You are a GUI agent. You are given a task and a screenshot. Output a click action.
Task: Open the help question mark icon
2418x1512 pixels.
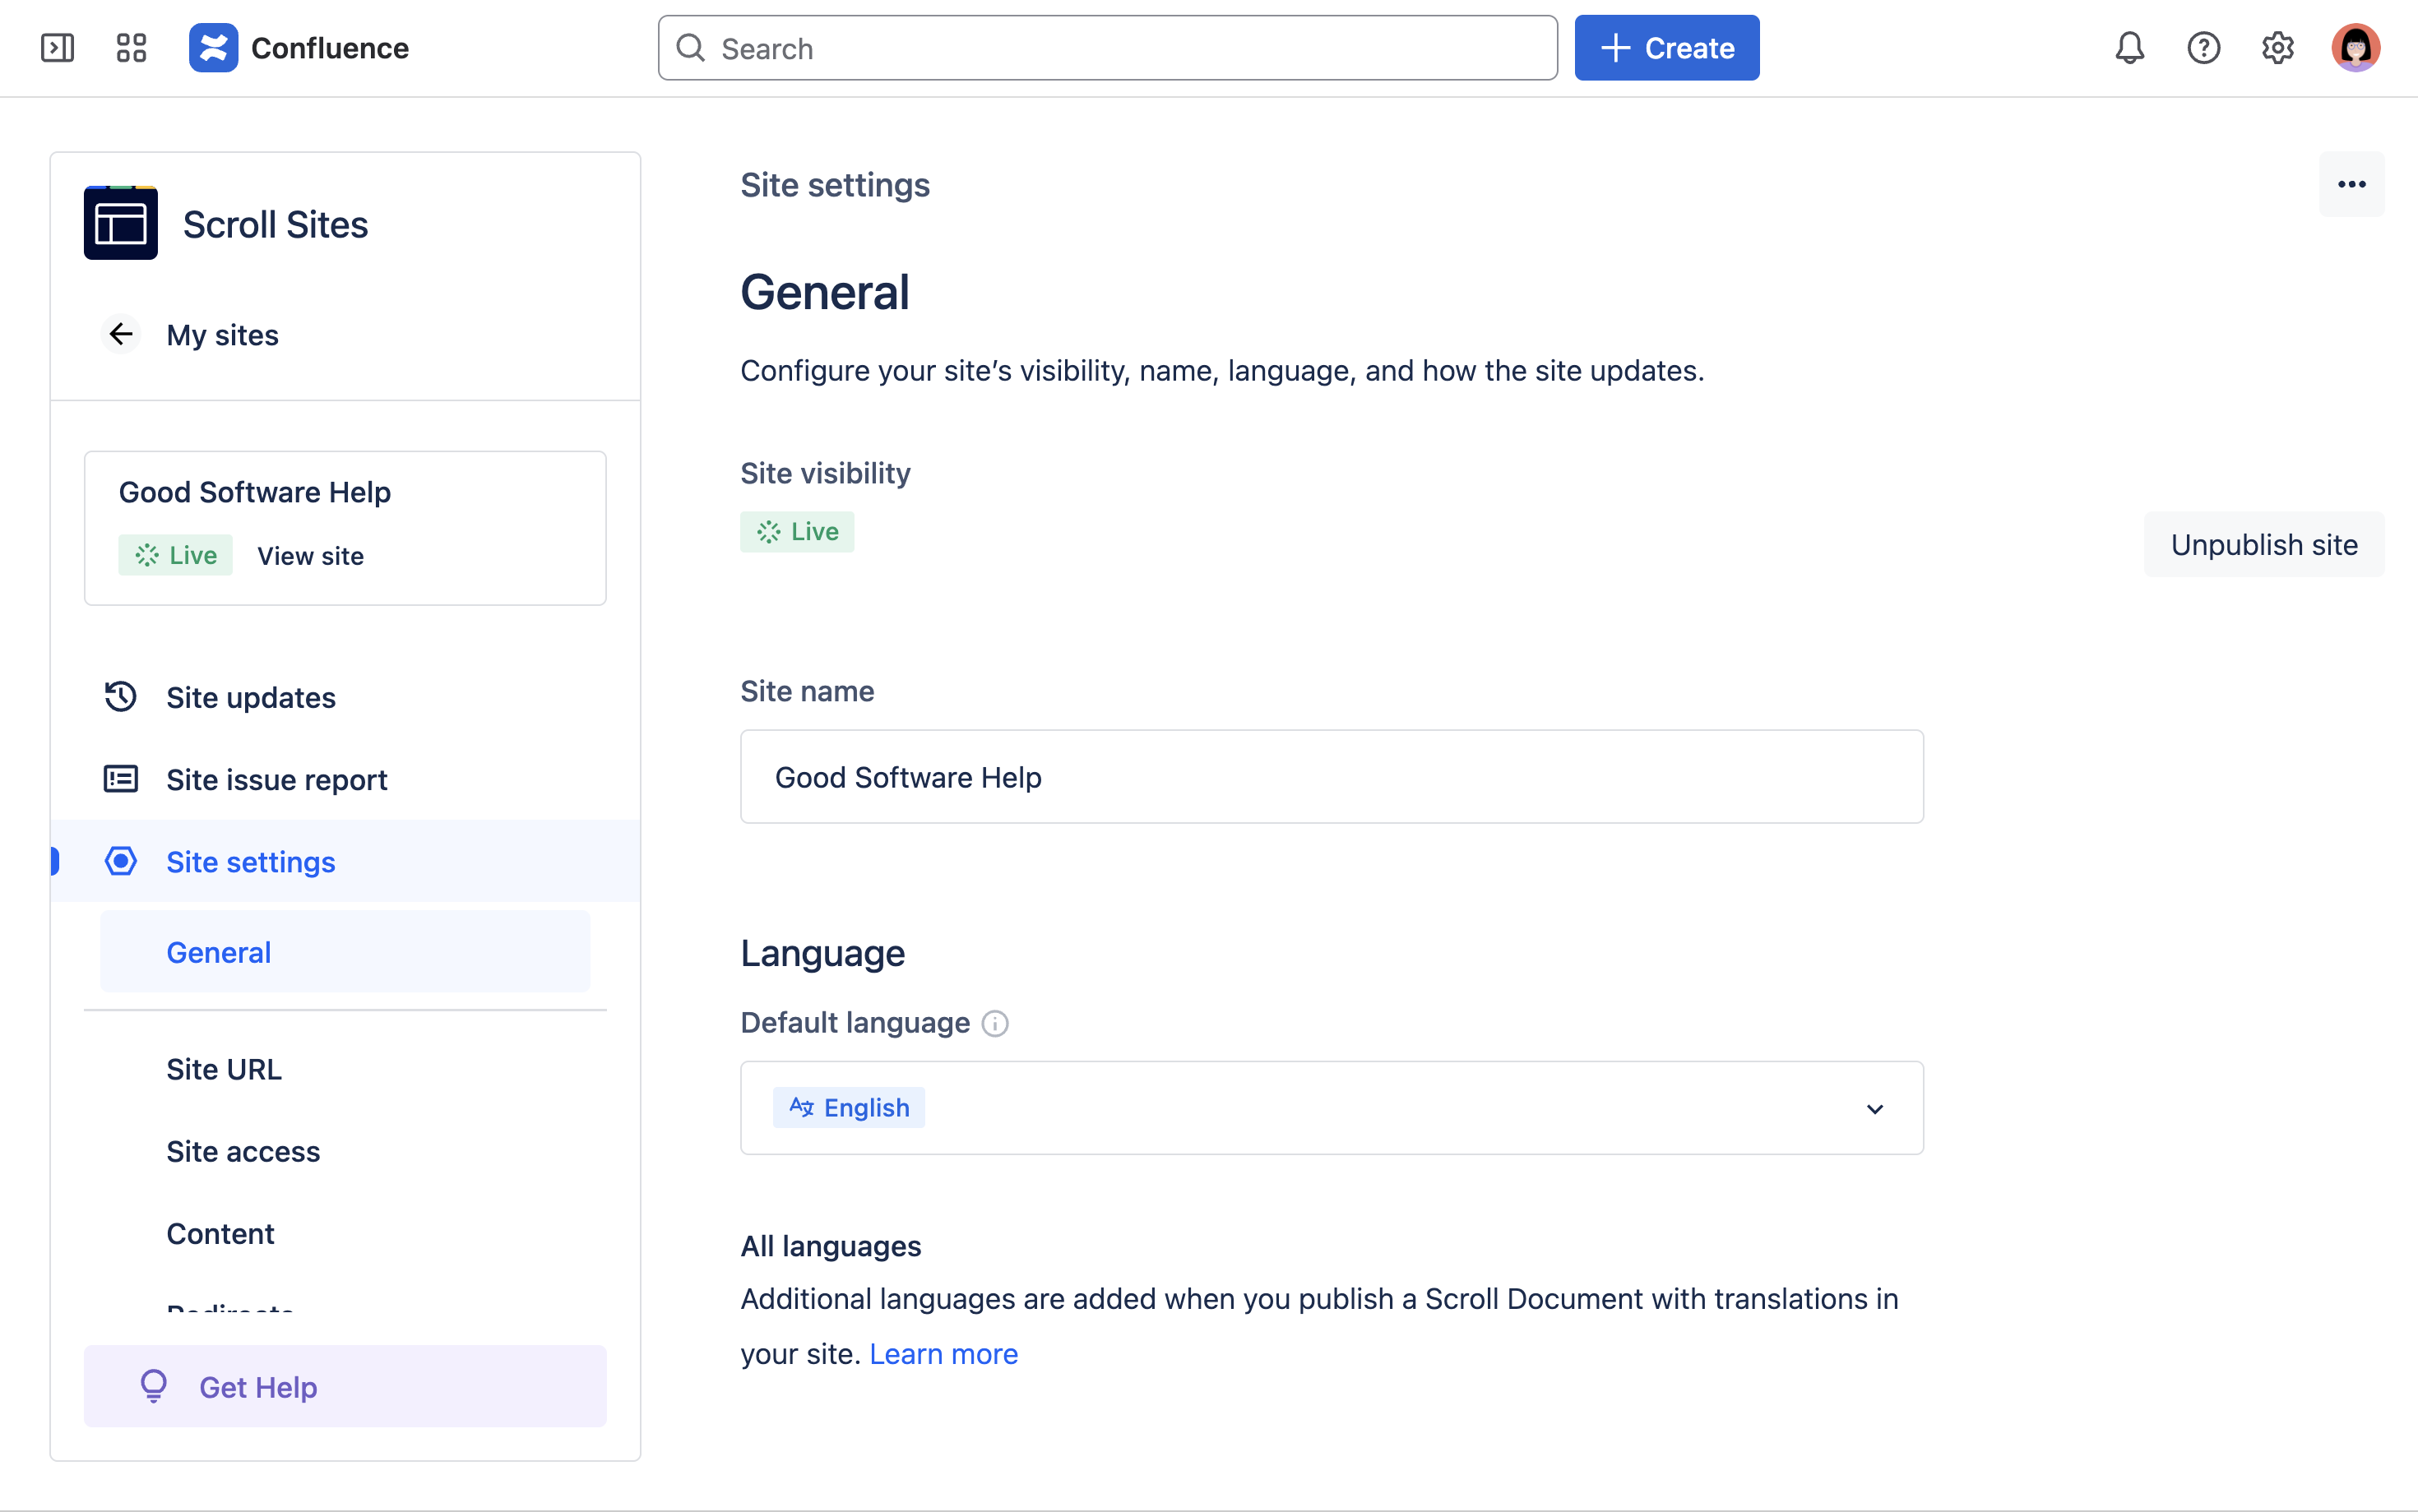tap(2203, 48)
